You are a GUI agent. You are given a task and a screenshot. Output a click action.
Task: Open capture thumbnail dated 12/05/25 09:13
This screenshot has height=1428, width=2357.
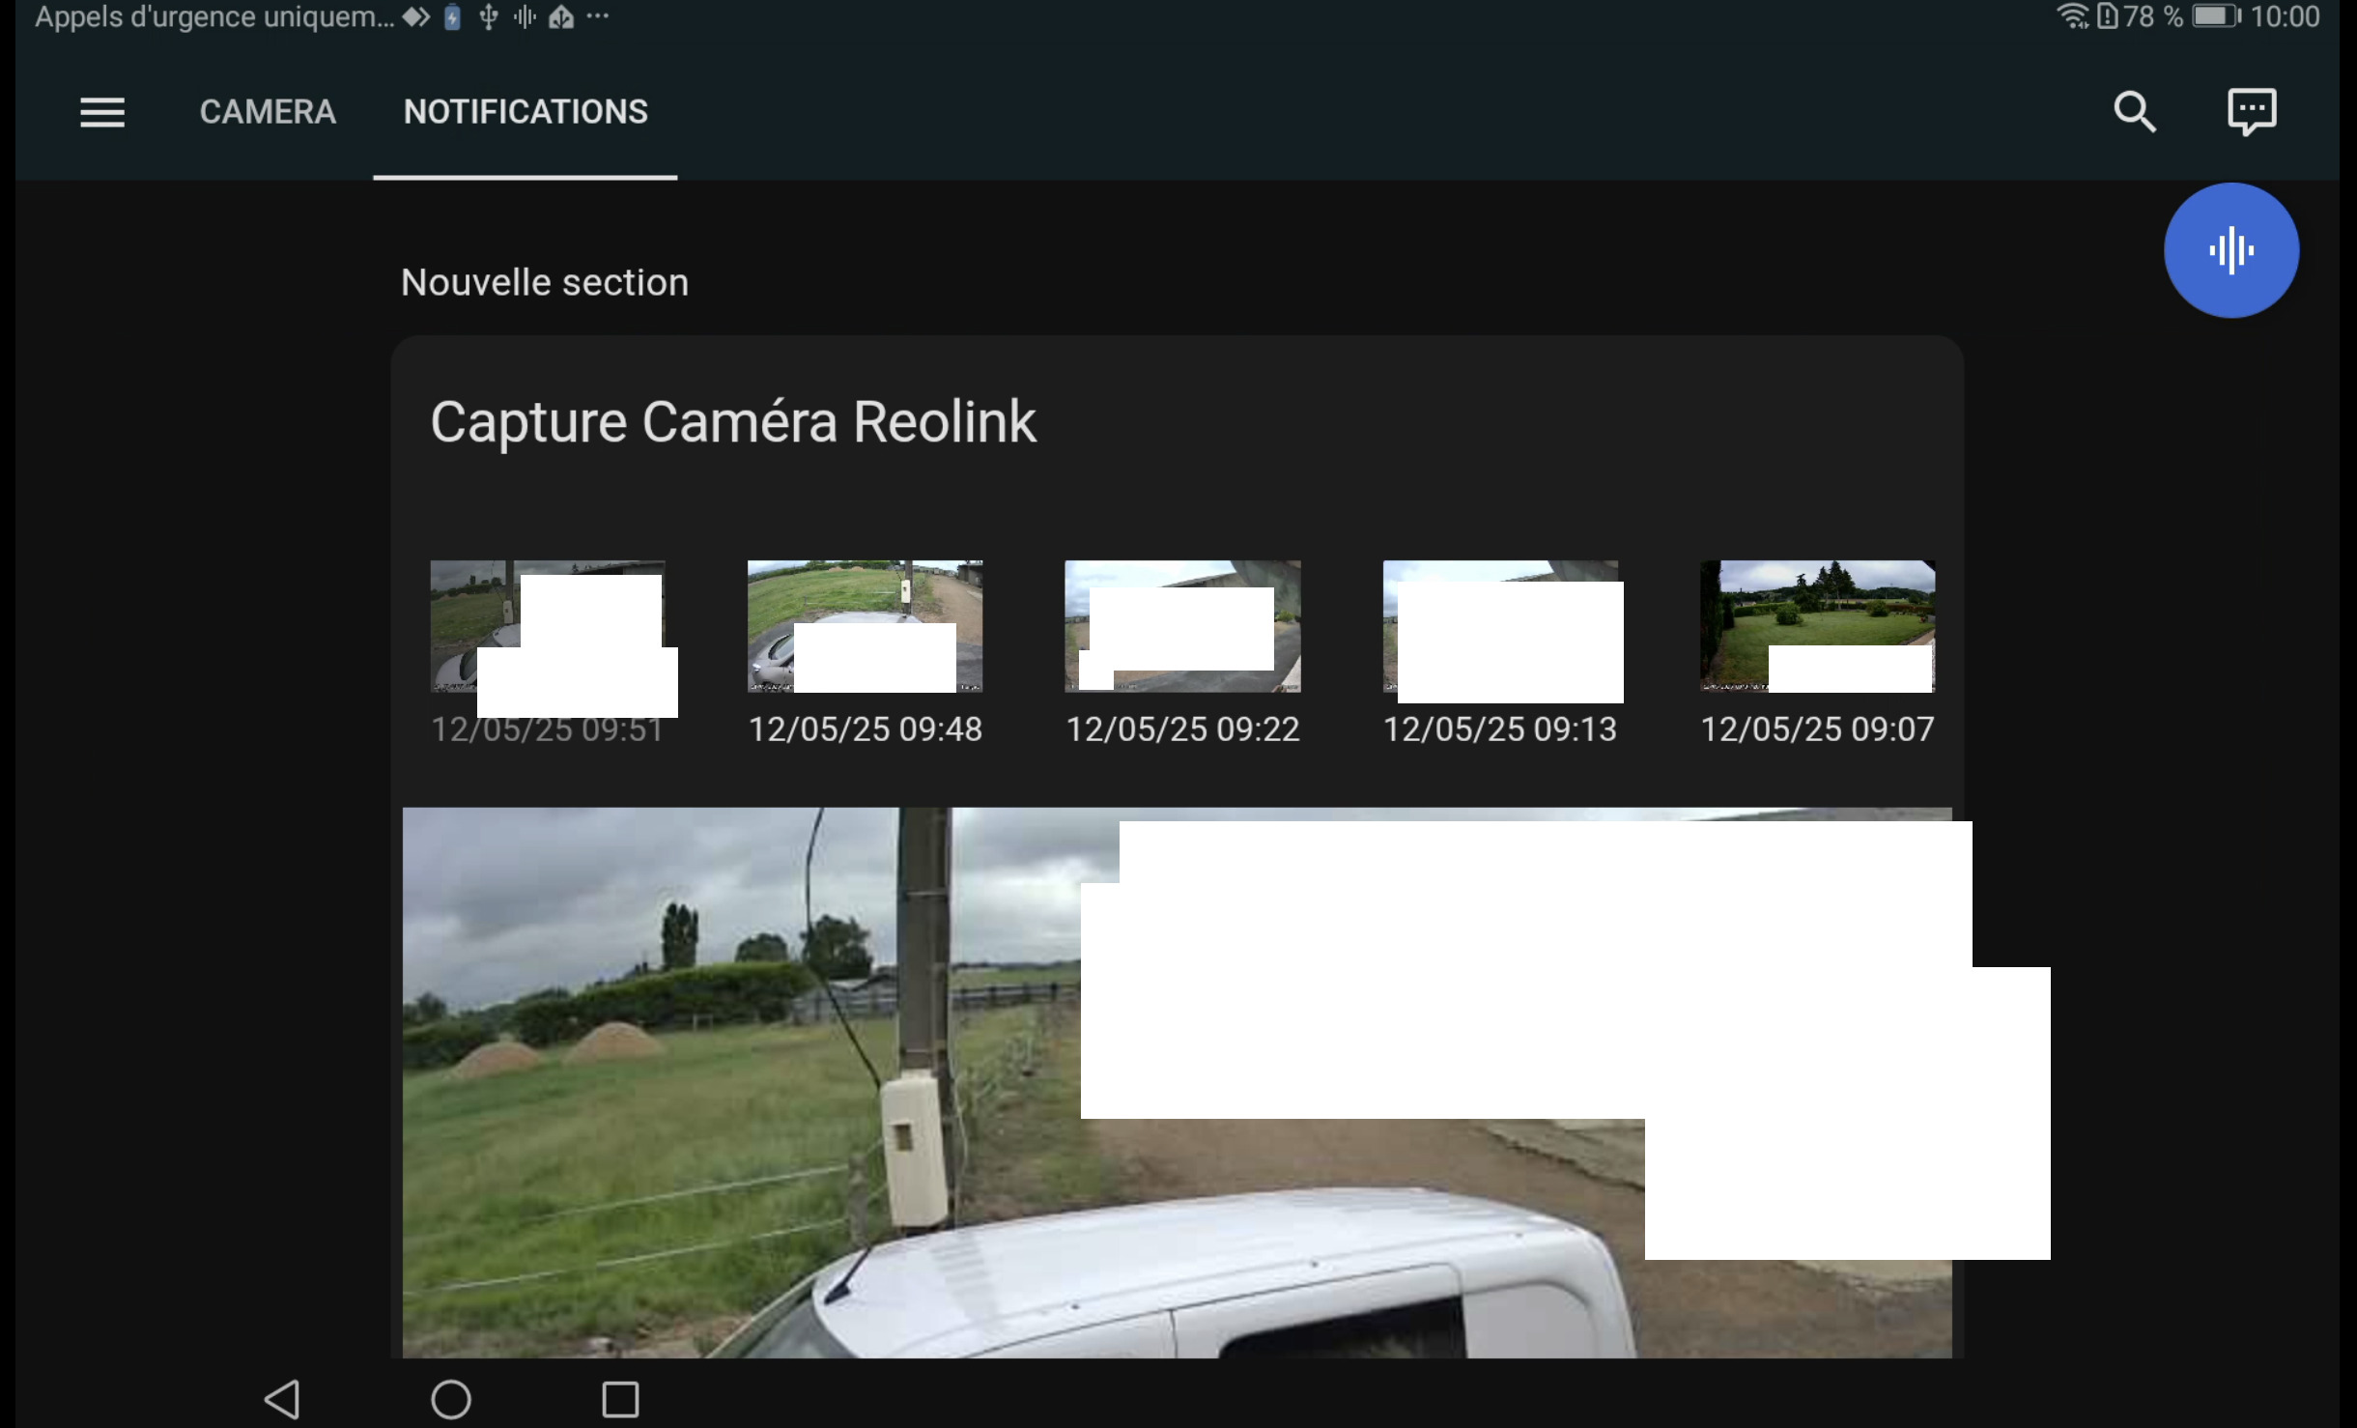coord(1500,626)
